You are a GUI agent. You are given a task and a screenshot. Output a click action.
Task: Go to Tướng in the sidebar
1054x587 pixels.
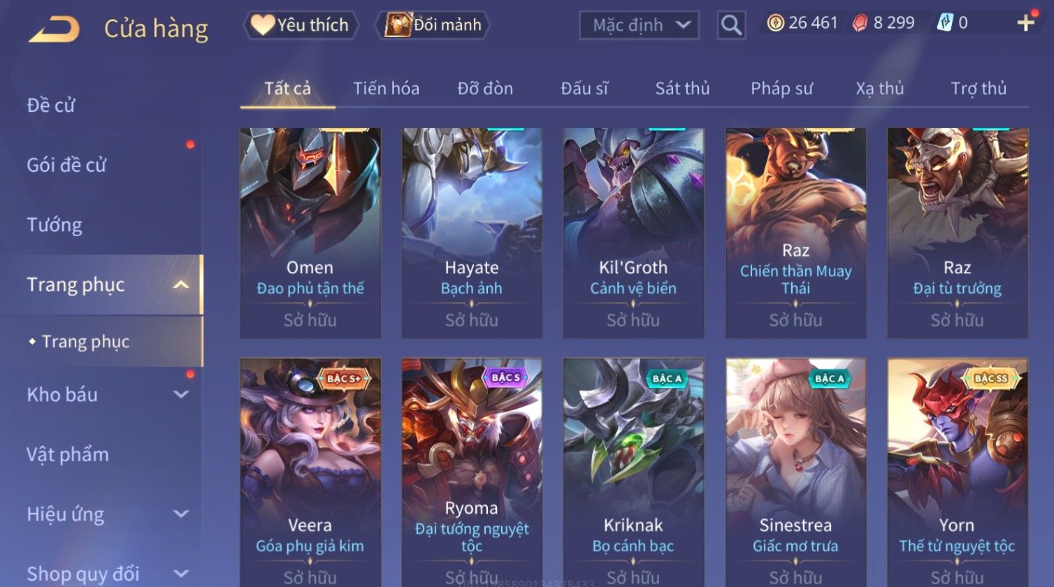[55, 225]
